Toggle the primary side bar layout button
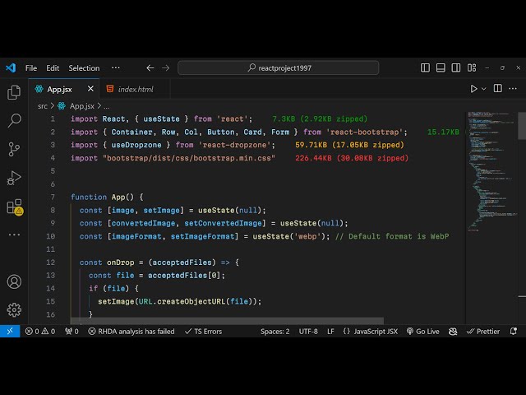 point(425,68)
